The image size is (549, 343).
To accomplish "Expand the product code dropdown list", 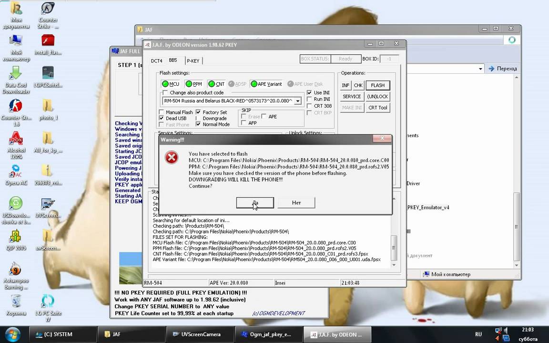I will [297, 101].
